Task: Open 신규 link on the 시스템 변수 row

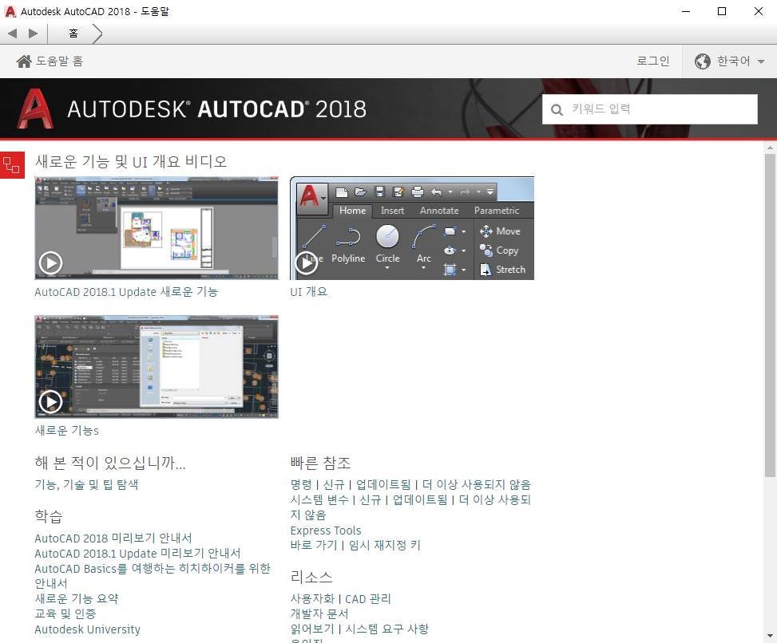Action: (x=371, y=500)
